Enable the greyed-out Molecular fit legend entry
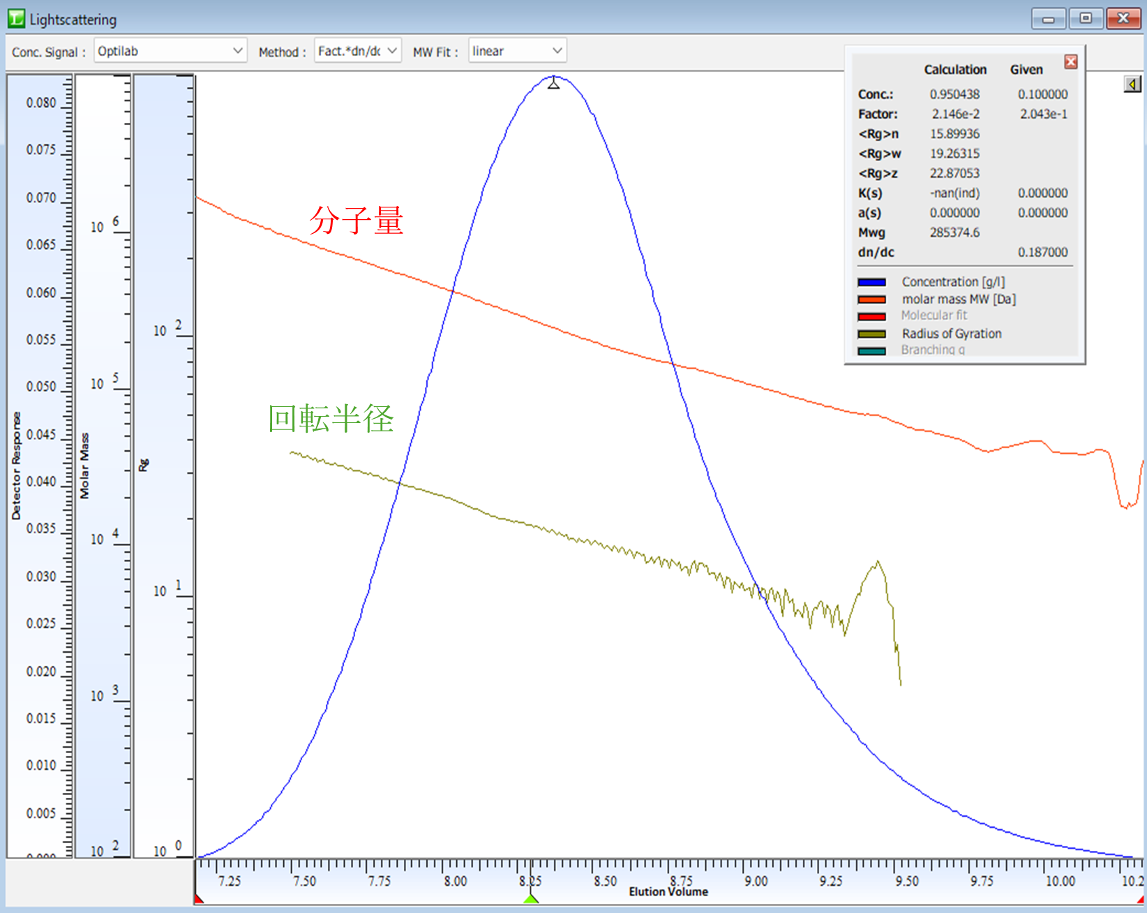Image resolution: width=1147 pixels, height=913 pixels. point(934,316)
